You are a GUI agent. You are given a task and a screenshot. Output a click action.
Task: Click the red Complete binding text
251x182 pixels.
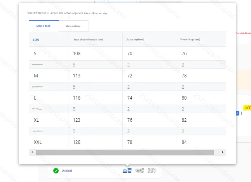243,33
